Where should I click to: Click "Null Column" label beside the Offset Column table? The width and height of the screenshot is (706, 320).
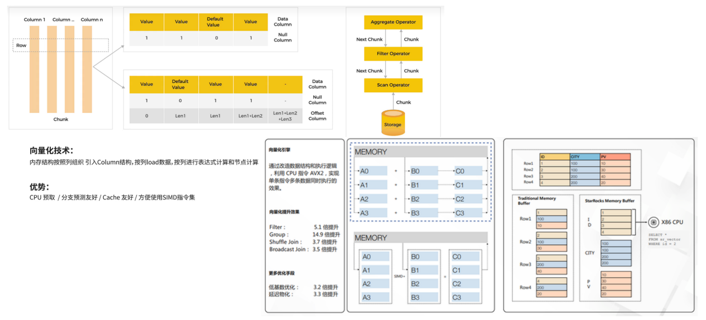click(x=317, y=100)
